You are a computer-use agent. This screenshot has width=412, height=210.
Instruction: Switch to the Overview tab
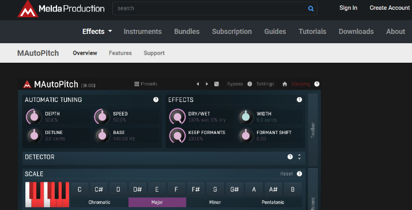(x=85, y=53)
